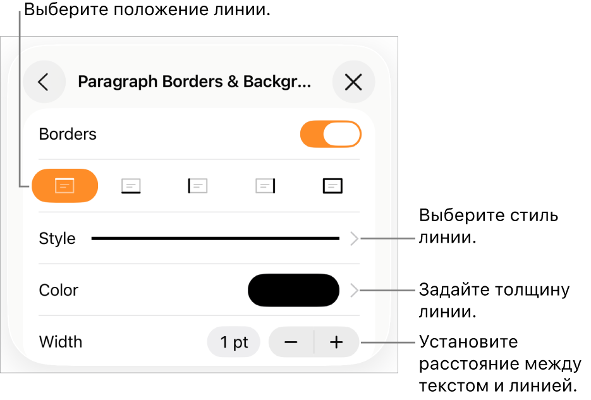This screenshot has height=400, width=591.
Task: Decrease line width with minus button
Action: pyautogui.click(x=291, y=342)
